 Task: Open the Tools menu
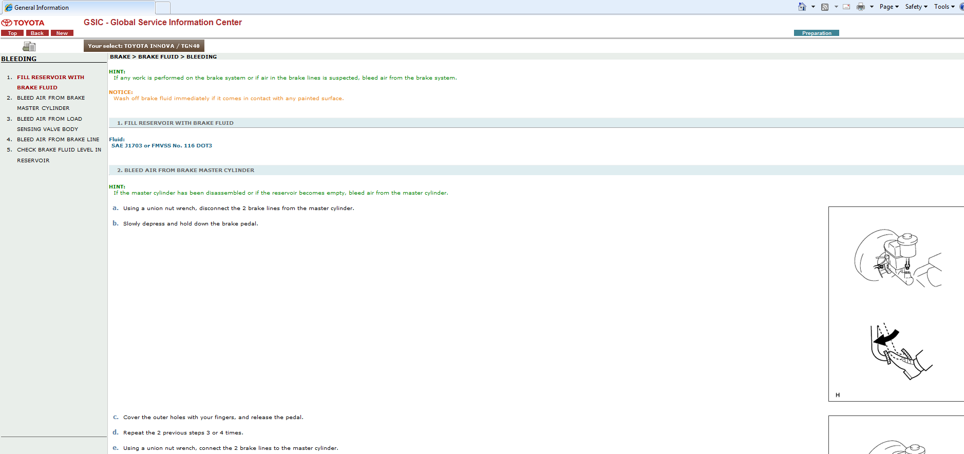pyautogui.click(x=944, y=7)
